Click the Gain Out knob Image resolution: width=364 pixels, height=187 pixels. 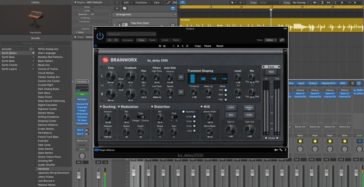[x=249, y=130]
